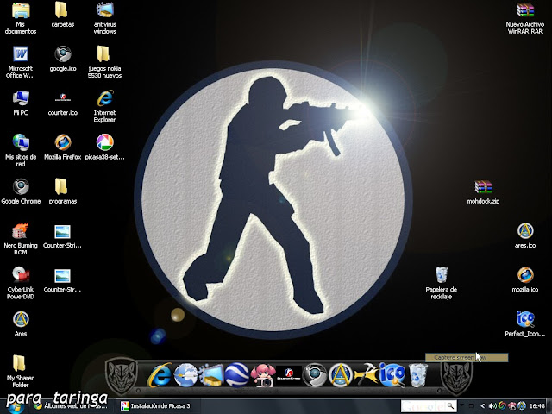Image resolution: width=552 pixels, height=414 pixels.
Task: Click the volume speaker tray icon
Action: (x=492, y=406)
